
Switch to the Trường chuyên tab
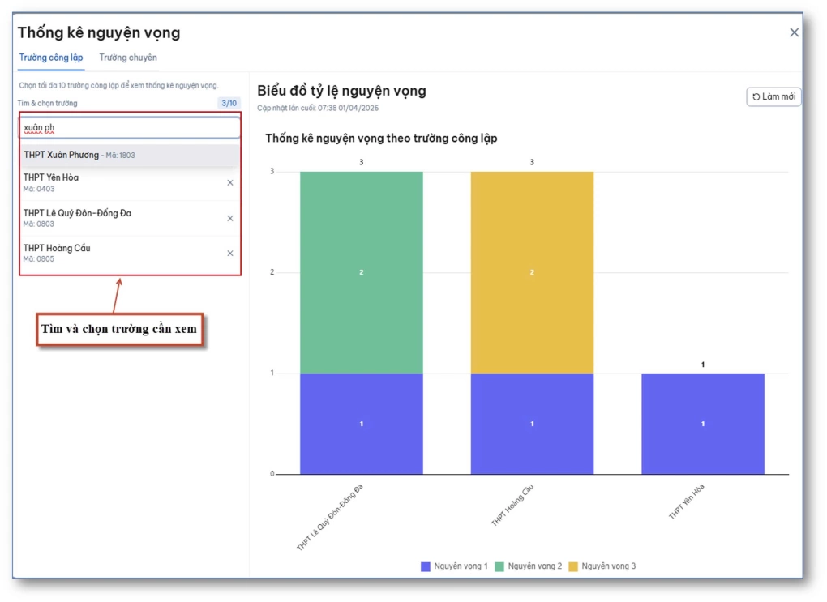pyautogui.click(x=128, y=58)
